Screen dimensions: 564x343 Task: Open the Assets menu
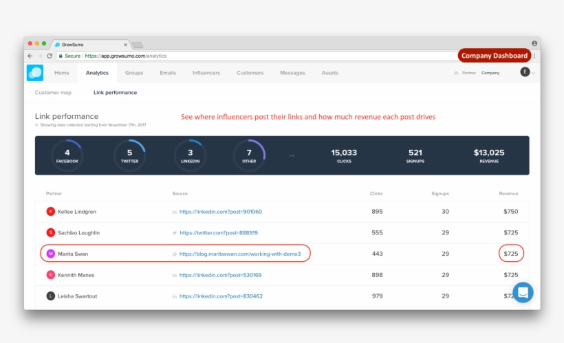click(330, 73)
